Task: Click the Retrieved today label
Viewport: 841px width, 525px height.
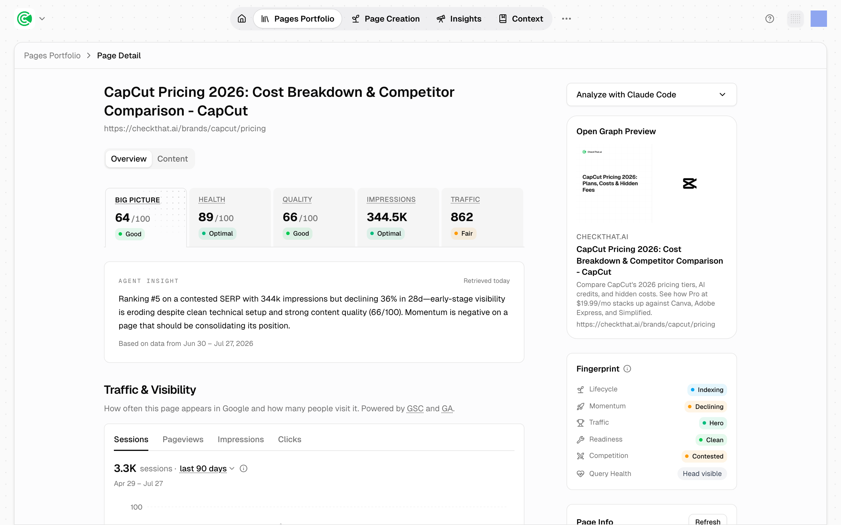Action: pos(486,281)
